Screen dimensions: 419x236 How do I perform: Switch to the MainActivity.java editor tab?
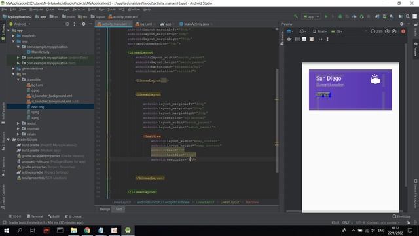click(x=196, y=24)
